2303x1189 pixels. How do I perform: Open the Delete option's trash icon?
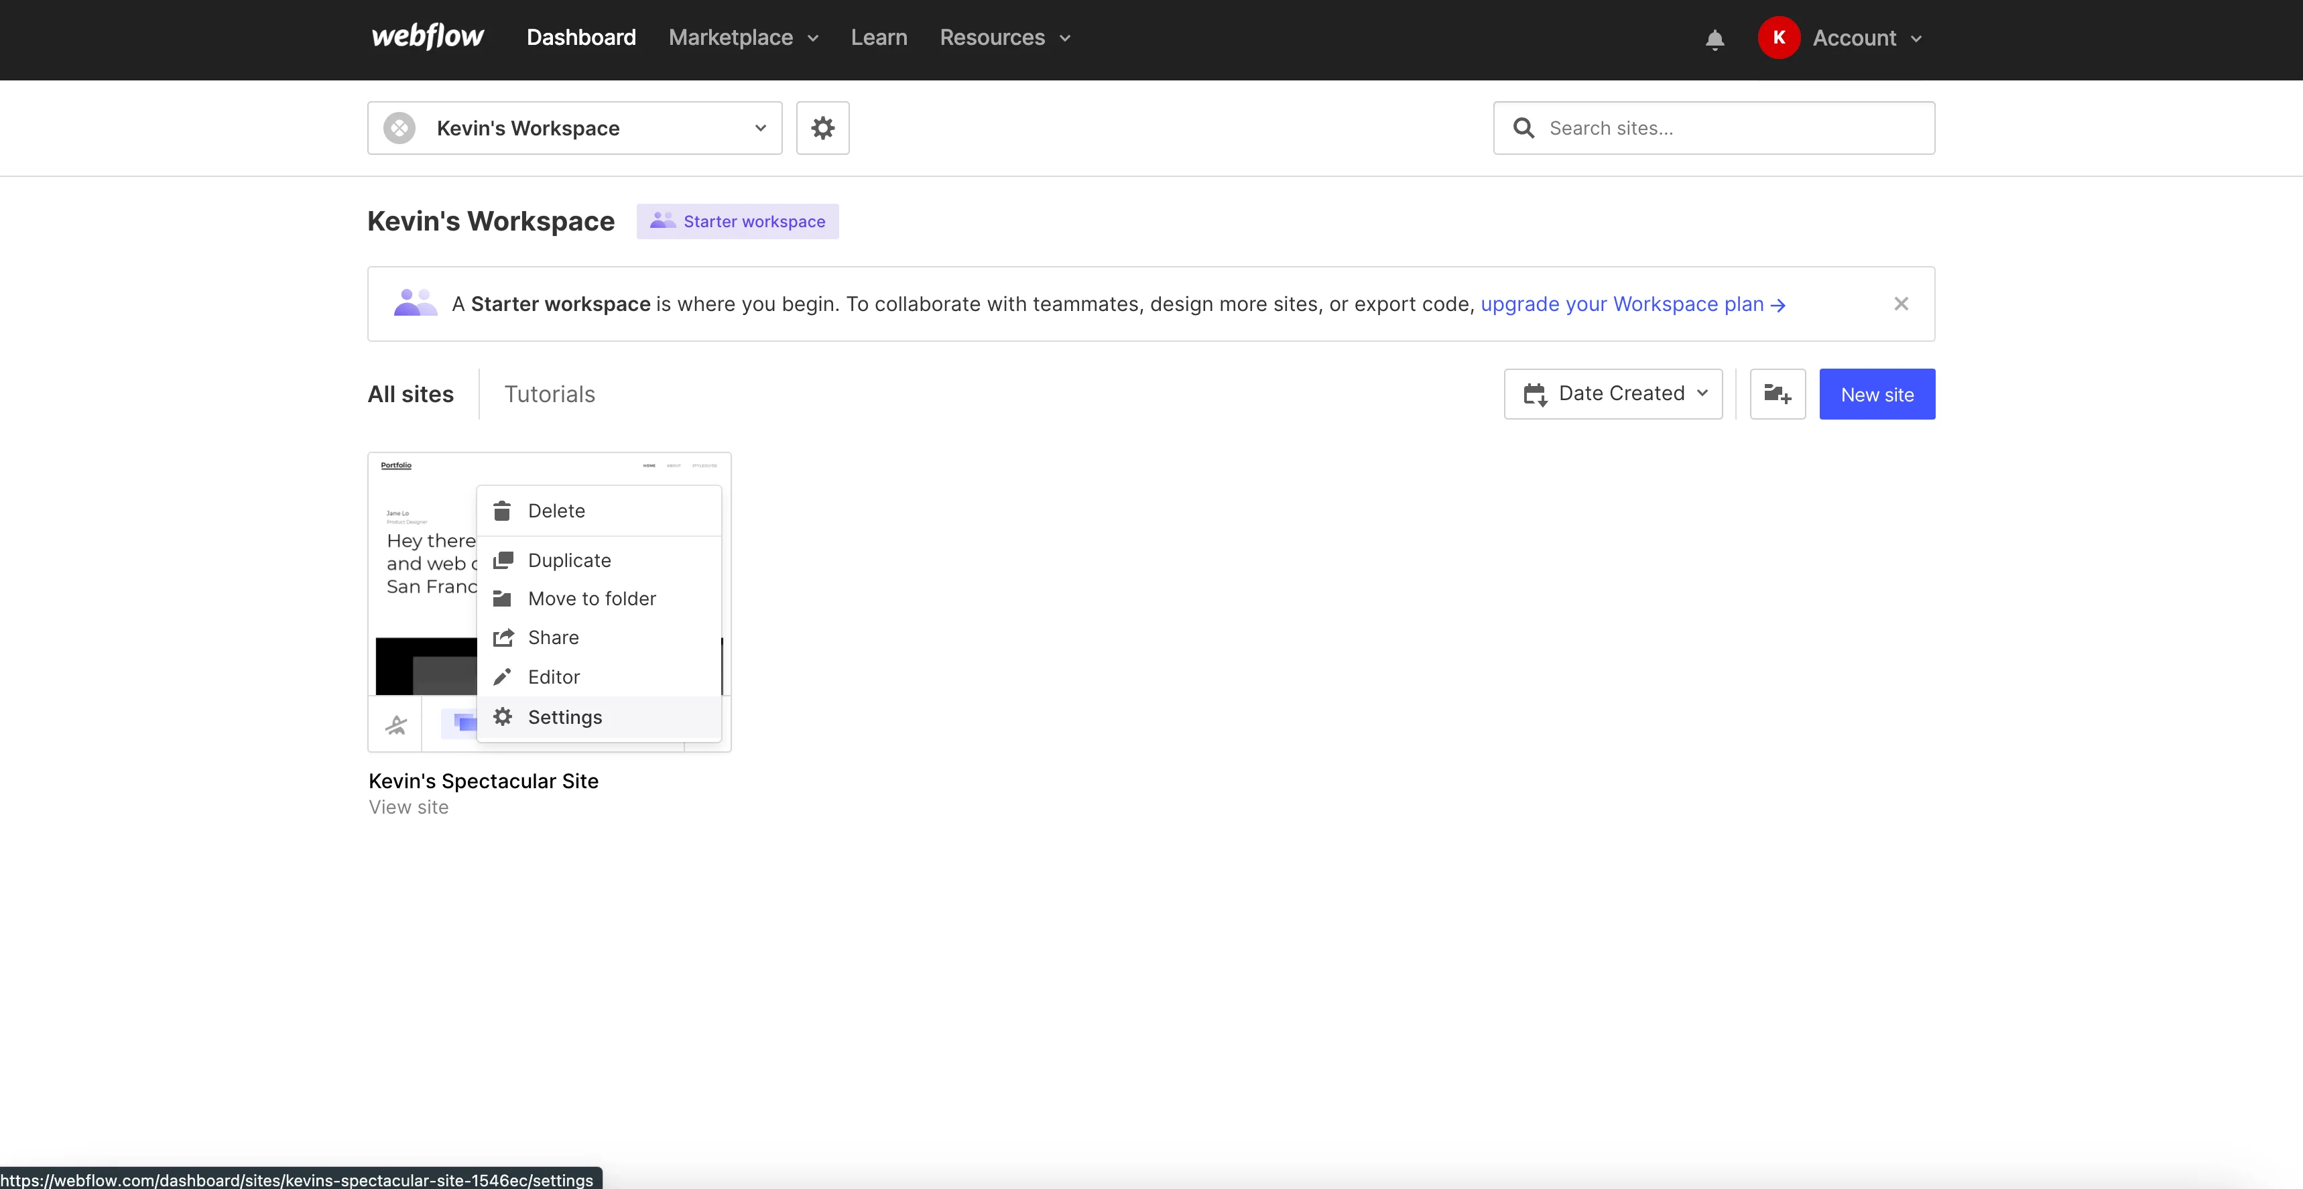pos(504,511)
